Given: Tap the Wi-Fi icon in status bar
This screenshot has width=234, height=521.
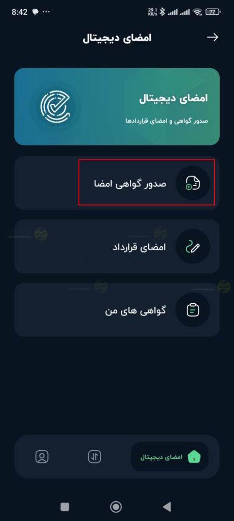Looking at the screenshot, I should (198, 12).
